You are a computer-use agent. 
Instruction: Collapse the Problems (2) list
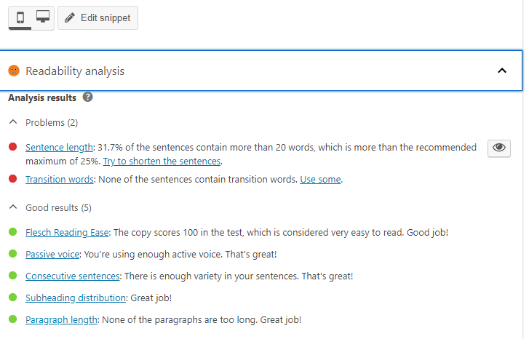[13, 122]
